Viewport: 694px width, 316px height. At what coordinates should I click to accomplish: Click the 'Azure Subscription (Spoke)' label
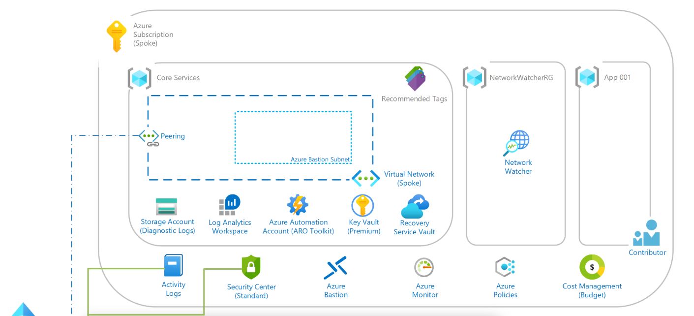pyautogui.click(x=153, y=34)
